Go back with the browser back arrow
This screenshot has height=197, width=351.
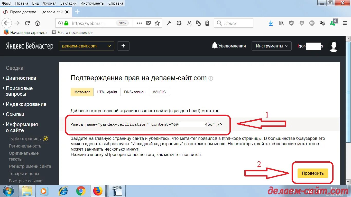(x=7, y=23)
